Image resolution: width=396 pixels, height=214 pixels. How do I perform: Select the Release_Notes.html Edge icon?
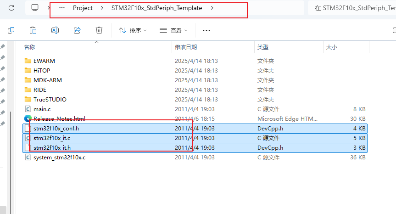click(x=28, y=118)
